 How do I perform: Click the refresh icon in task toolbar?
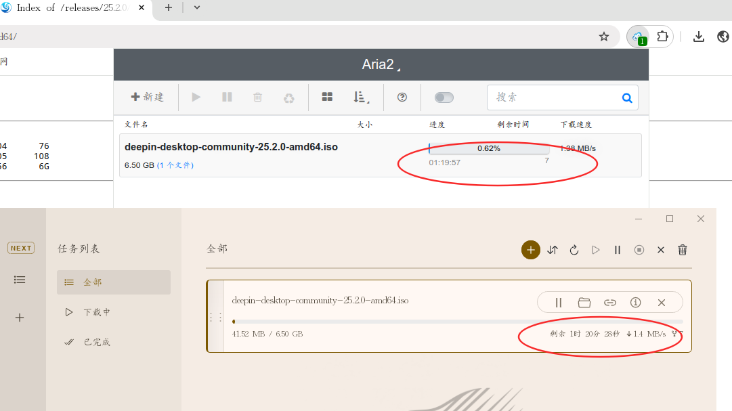click(x=574, y=250)
